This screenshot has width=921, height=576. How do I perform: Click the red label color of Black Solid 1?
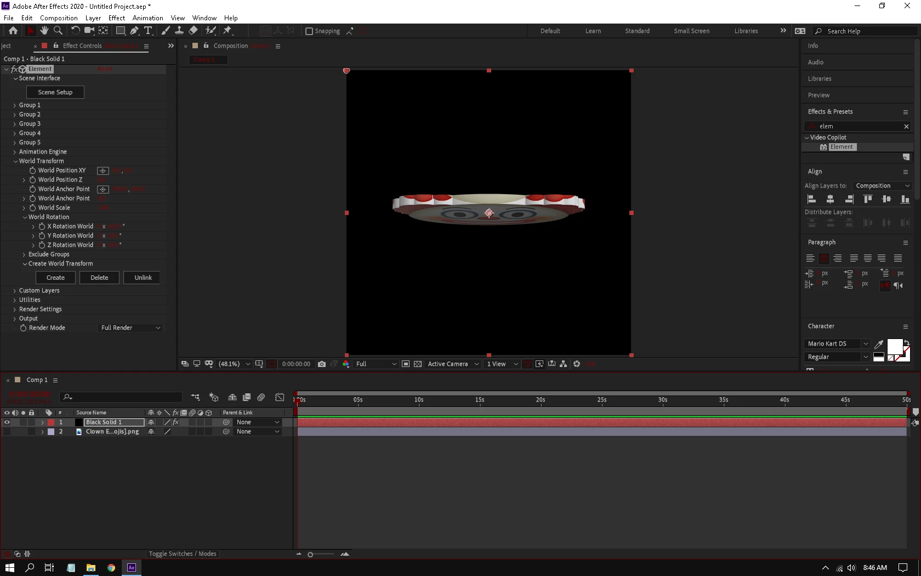click(x=51, y=422)
